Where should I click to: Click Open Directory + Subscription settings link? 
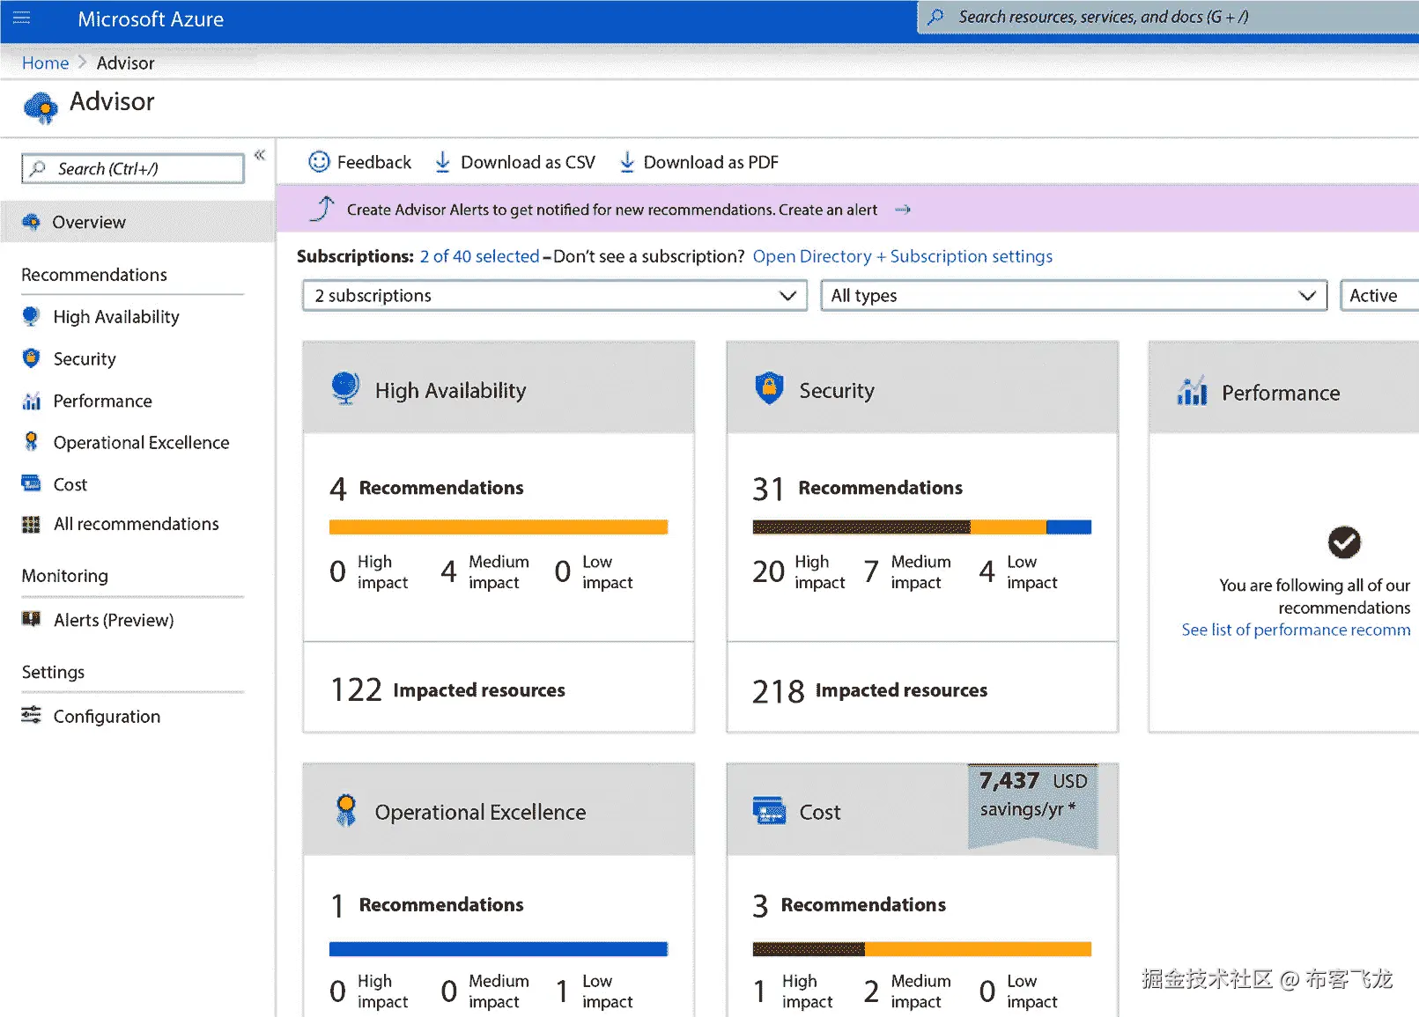pos(902,256)
